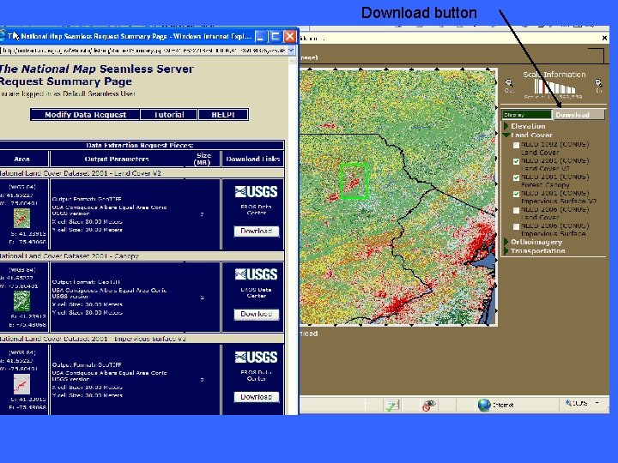Click the Impervious Surface area thumbnail
618x463 pixels.
click(21, 384)
